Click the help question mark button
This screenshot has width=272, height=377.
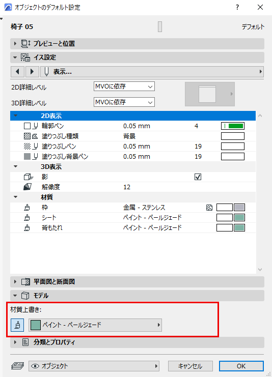[x=237, y=7]
